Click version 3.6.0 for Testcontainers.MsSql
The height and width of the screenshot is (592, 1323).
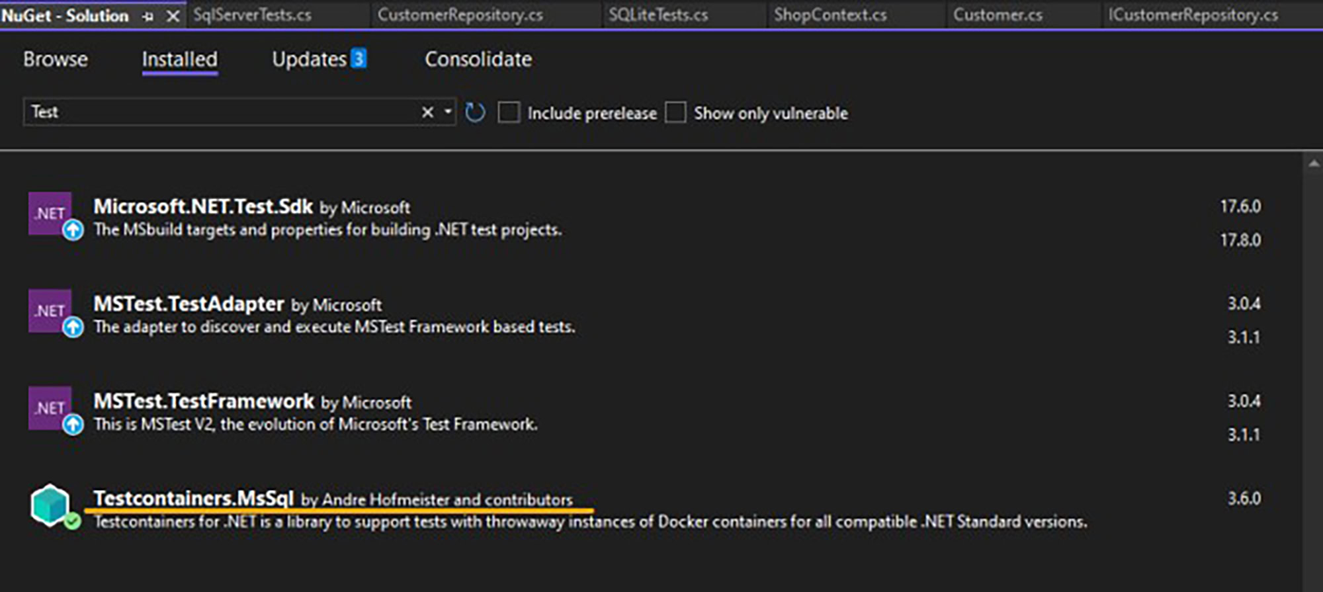1244,498
